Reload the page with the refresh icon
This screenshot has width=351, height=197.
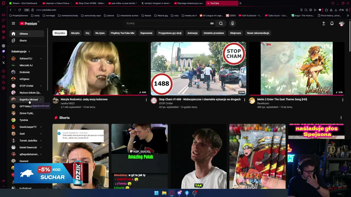point(20,10)
